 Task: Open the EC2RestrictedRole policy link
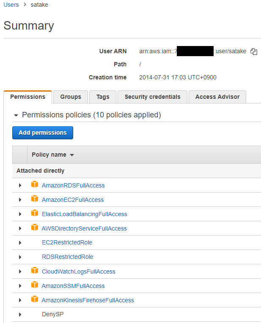67,242
